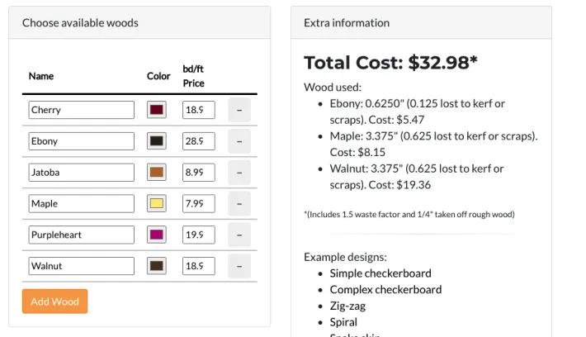
Task: Delete the Jatoba wood entry
Action: coord(239,173)
